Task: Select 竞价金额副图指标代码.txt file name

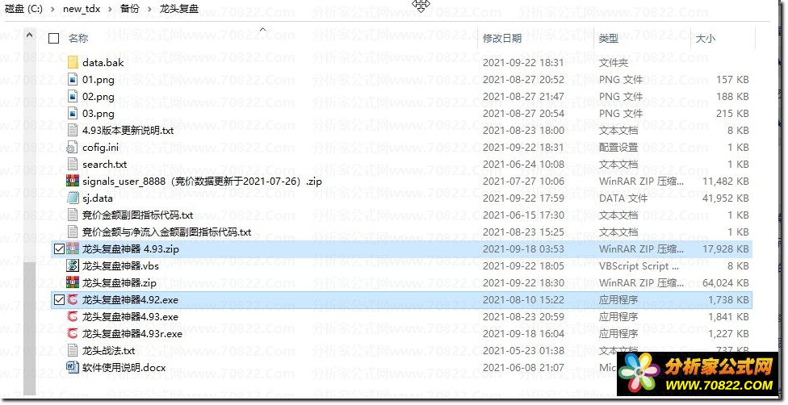Action: click(138, 215)
